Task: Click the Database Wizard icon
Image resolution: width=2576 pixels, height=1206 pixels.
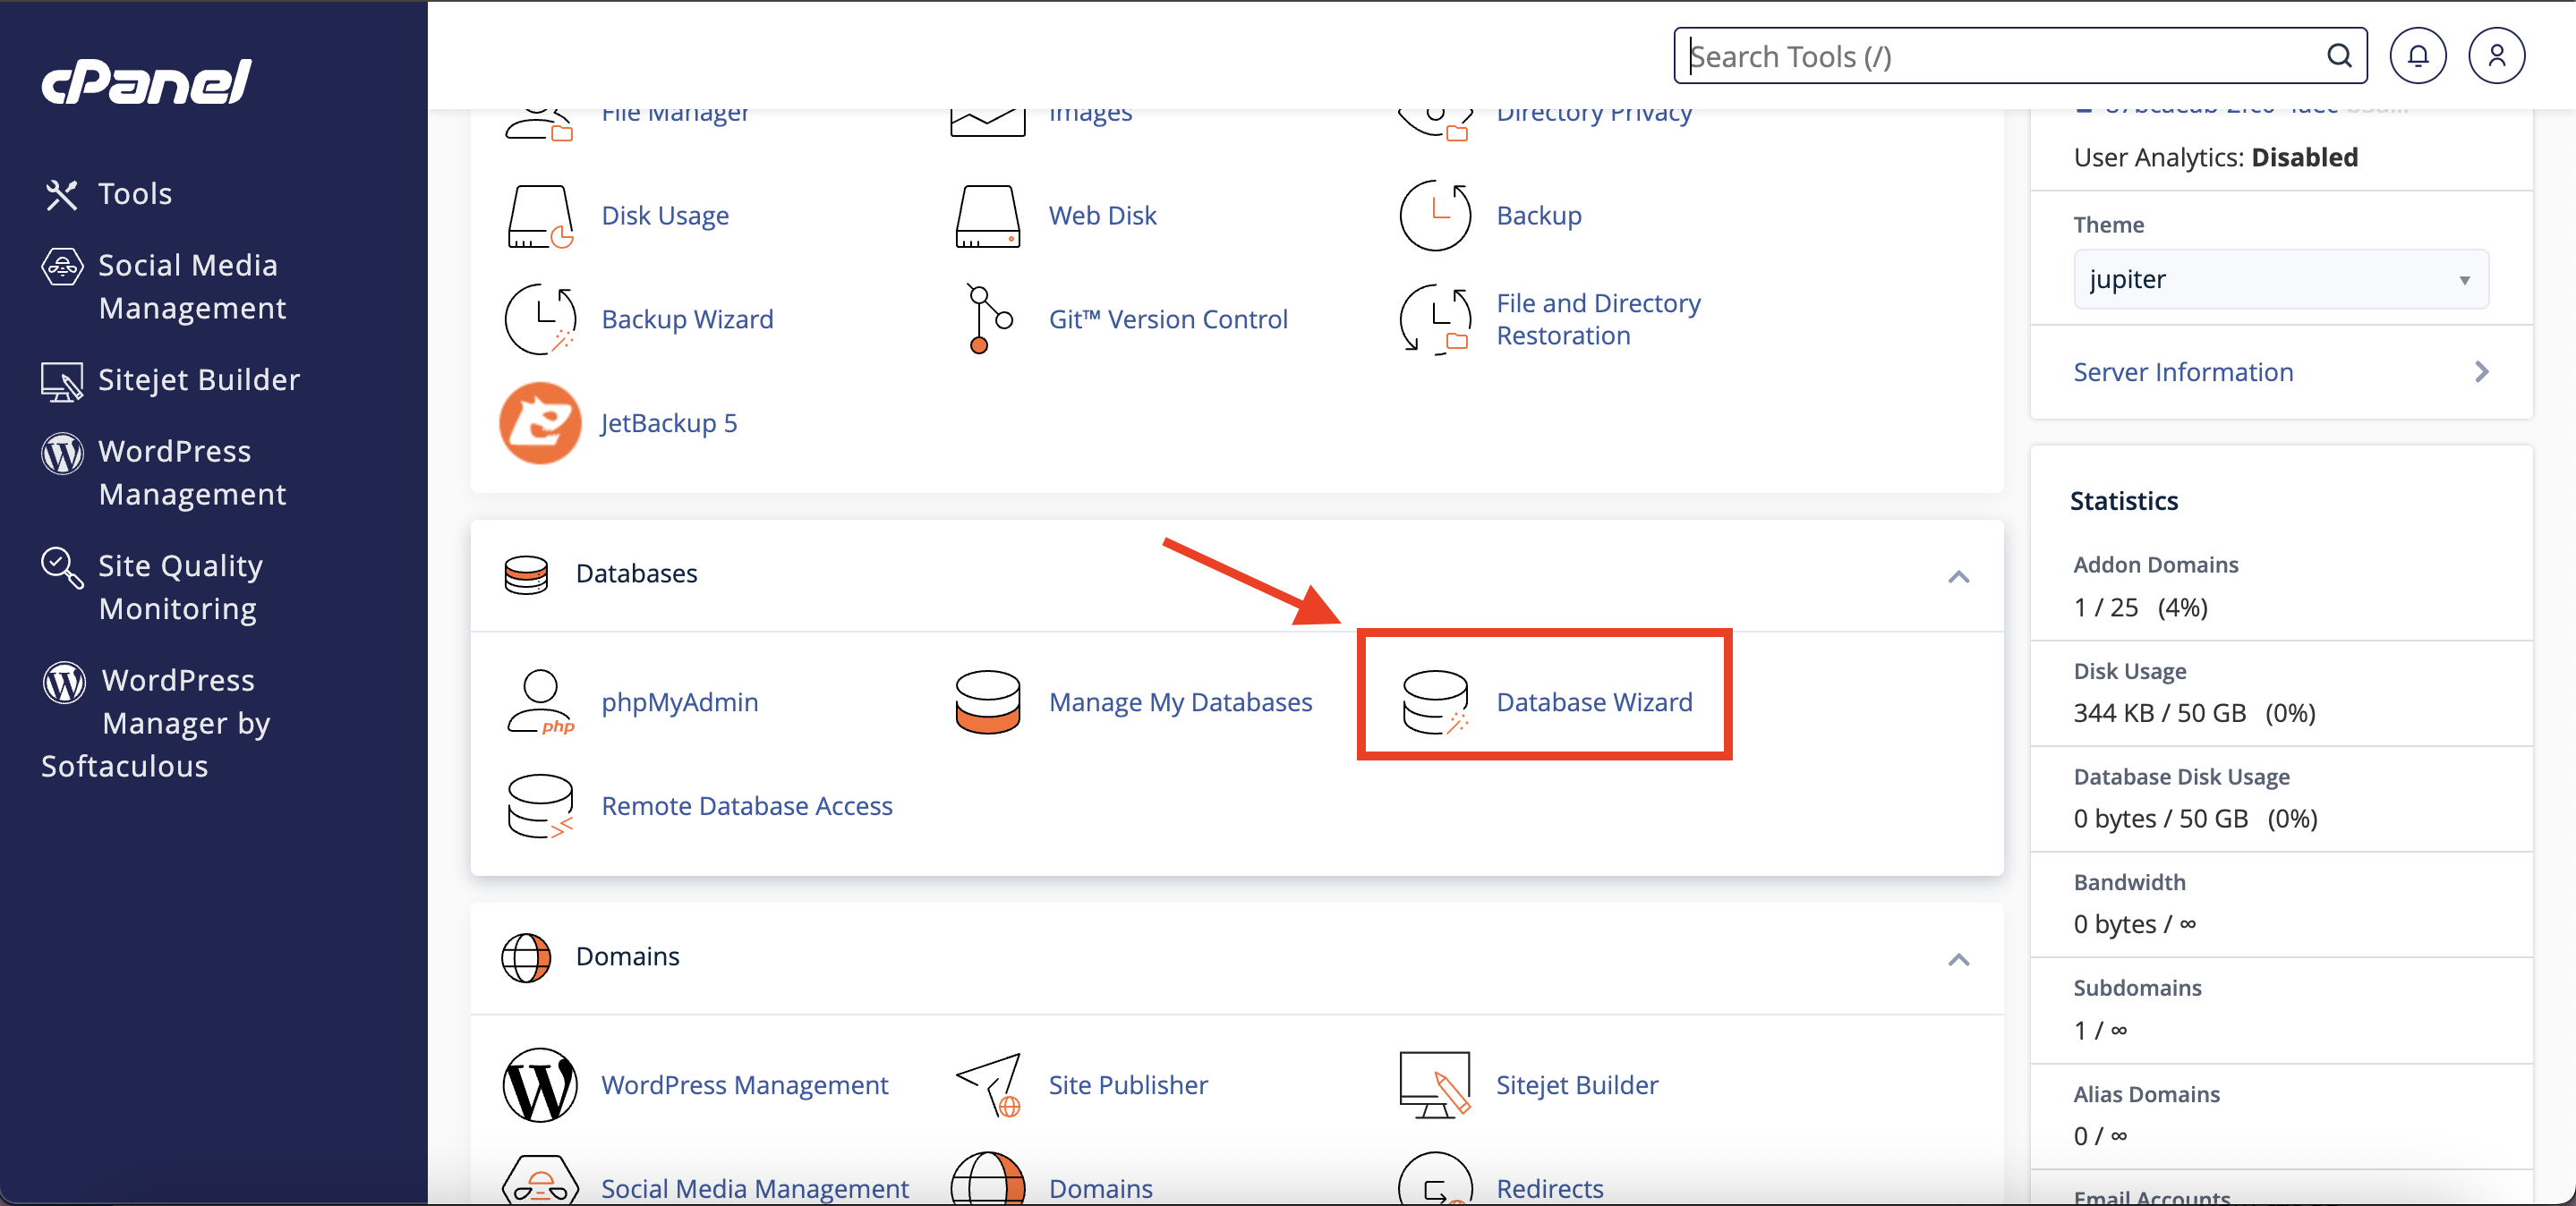Action: (1435, 702)
